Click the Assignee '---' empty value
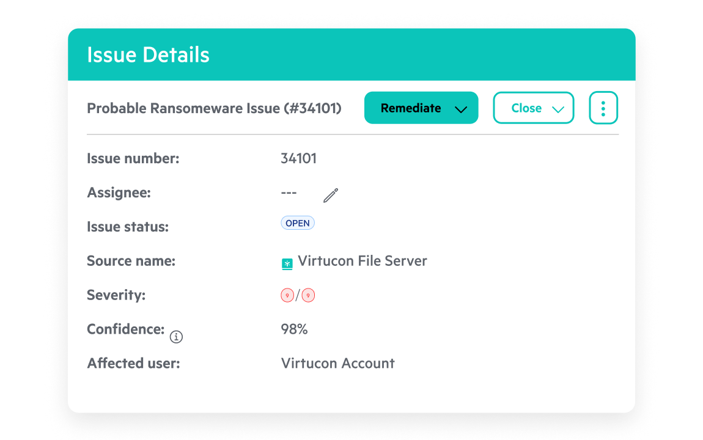Image resolution: width=703 pixels, height=440 pixels. [x=289, y=193]
